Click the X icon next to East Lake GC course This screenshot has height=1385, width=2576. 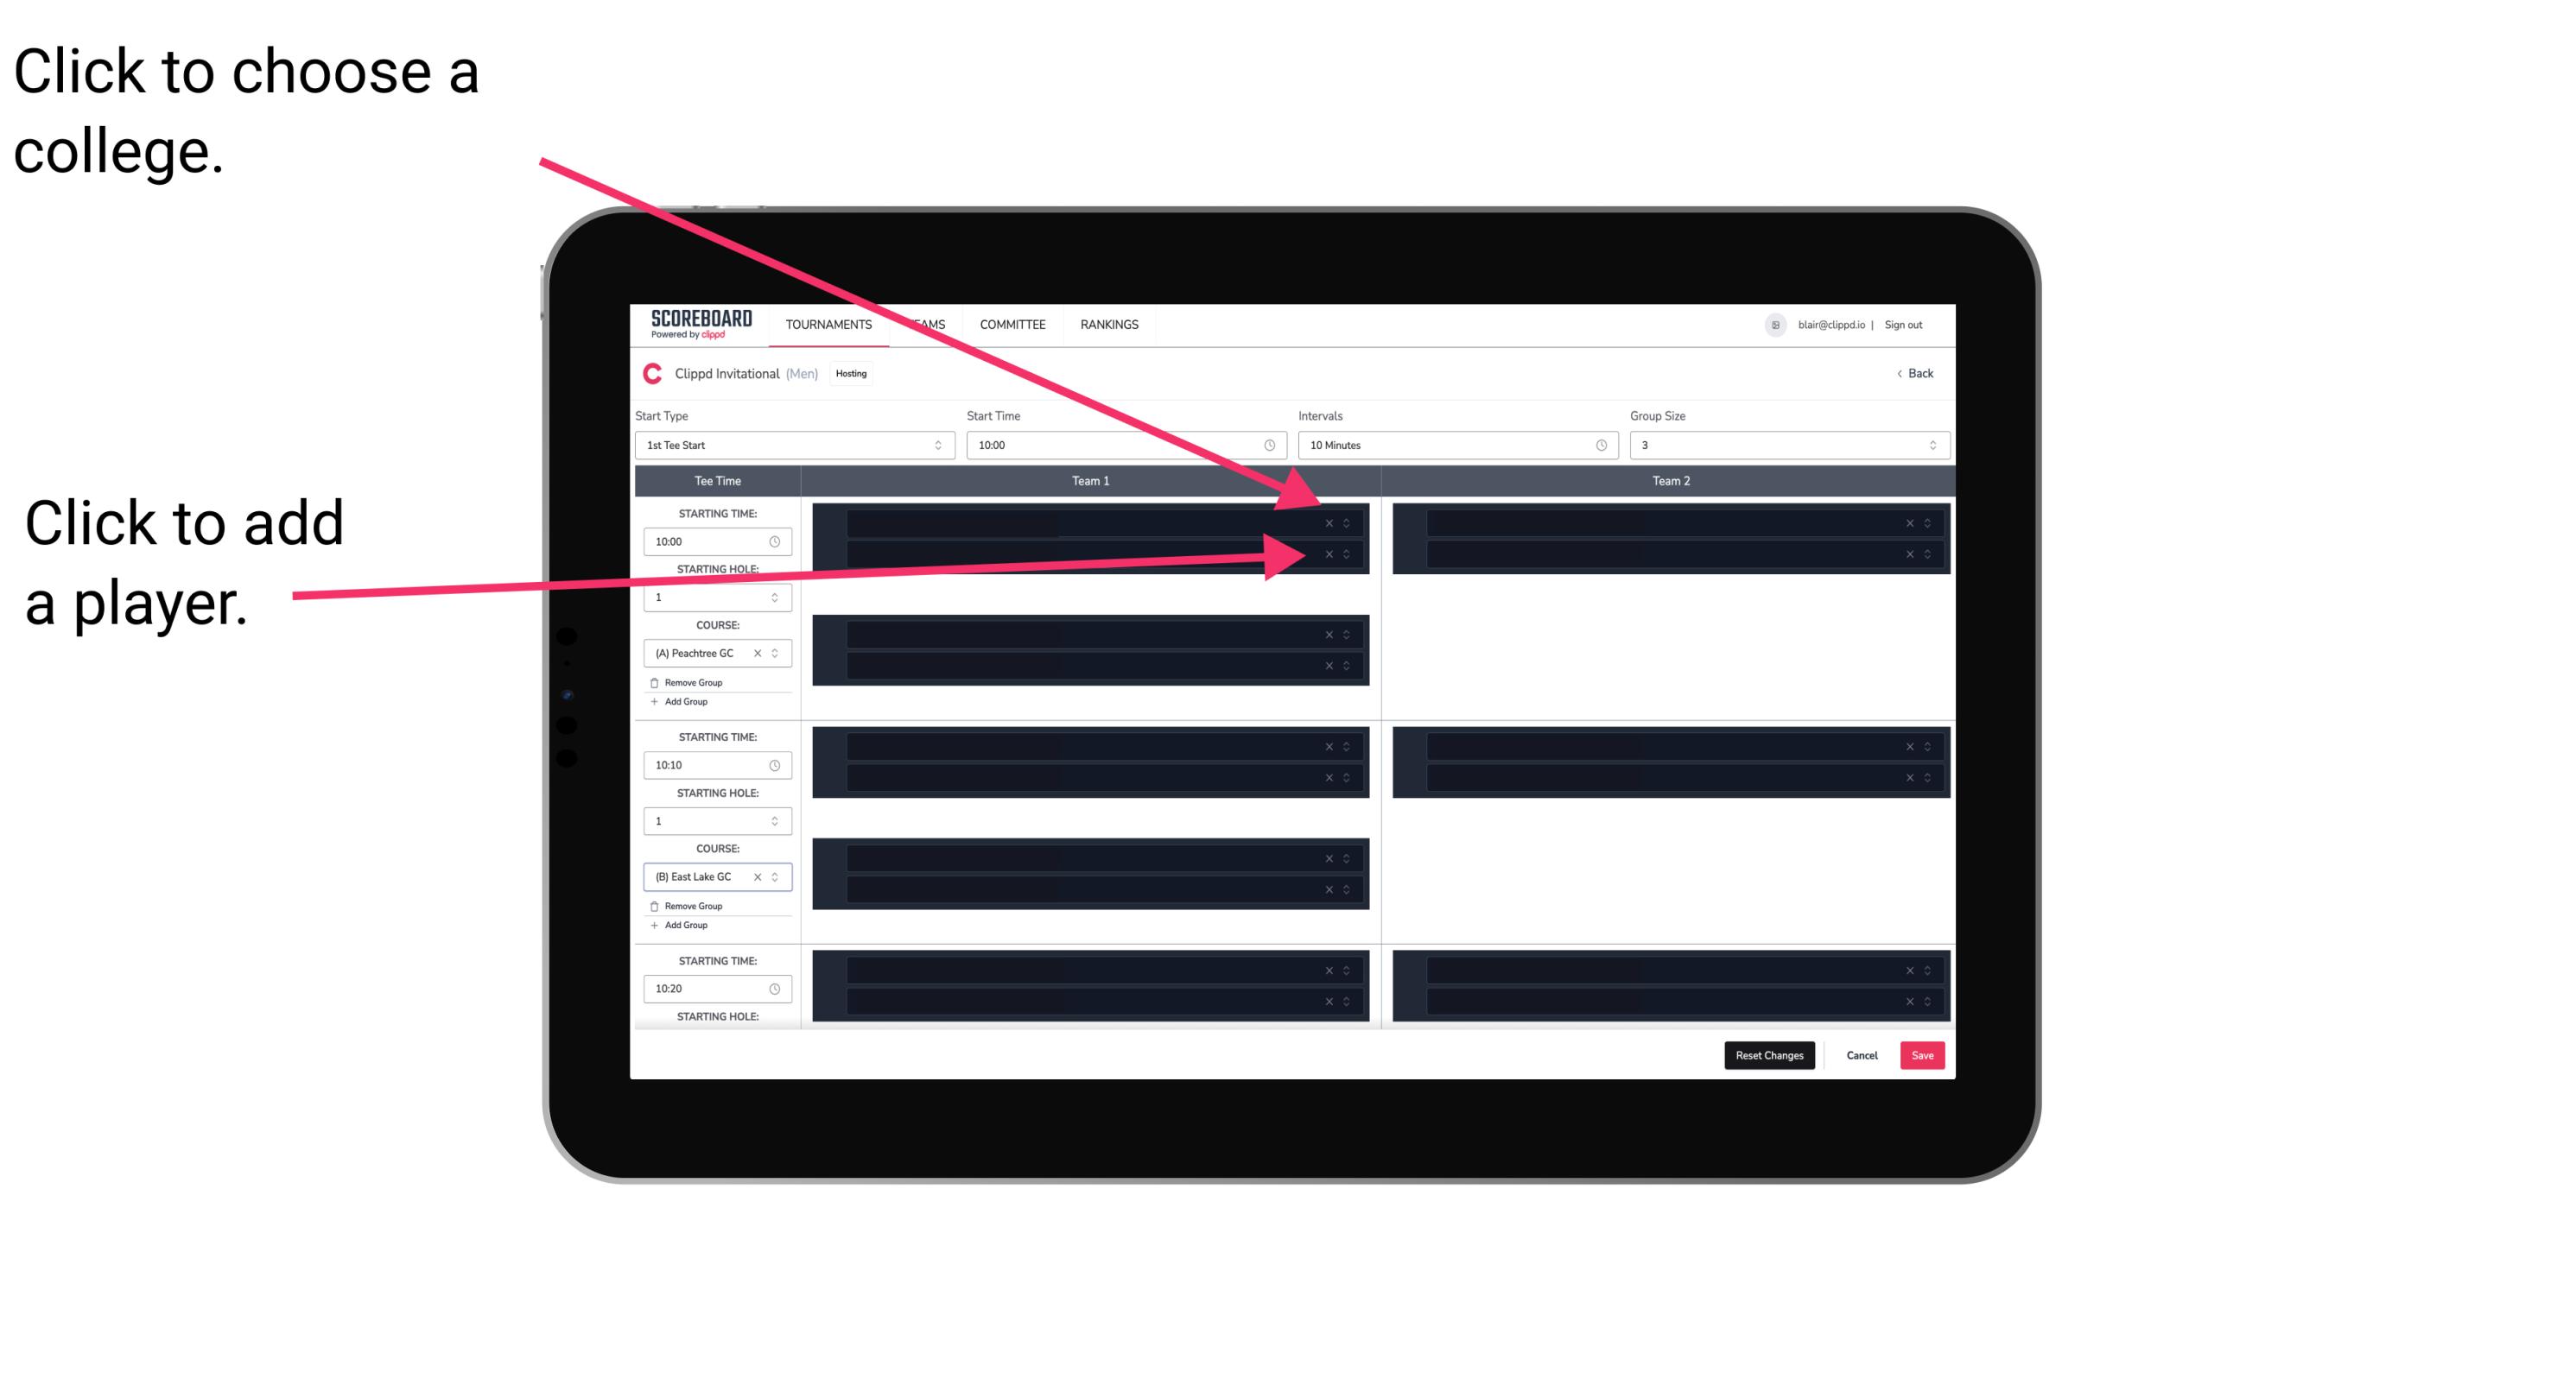point(761,876)
